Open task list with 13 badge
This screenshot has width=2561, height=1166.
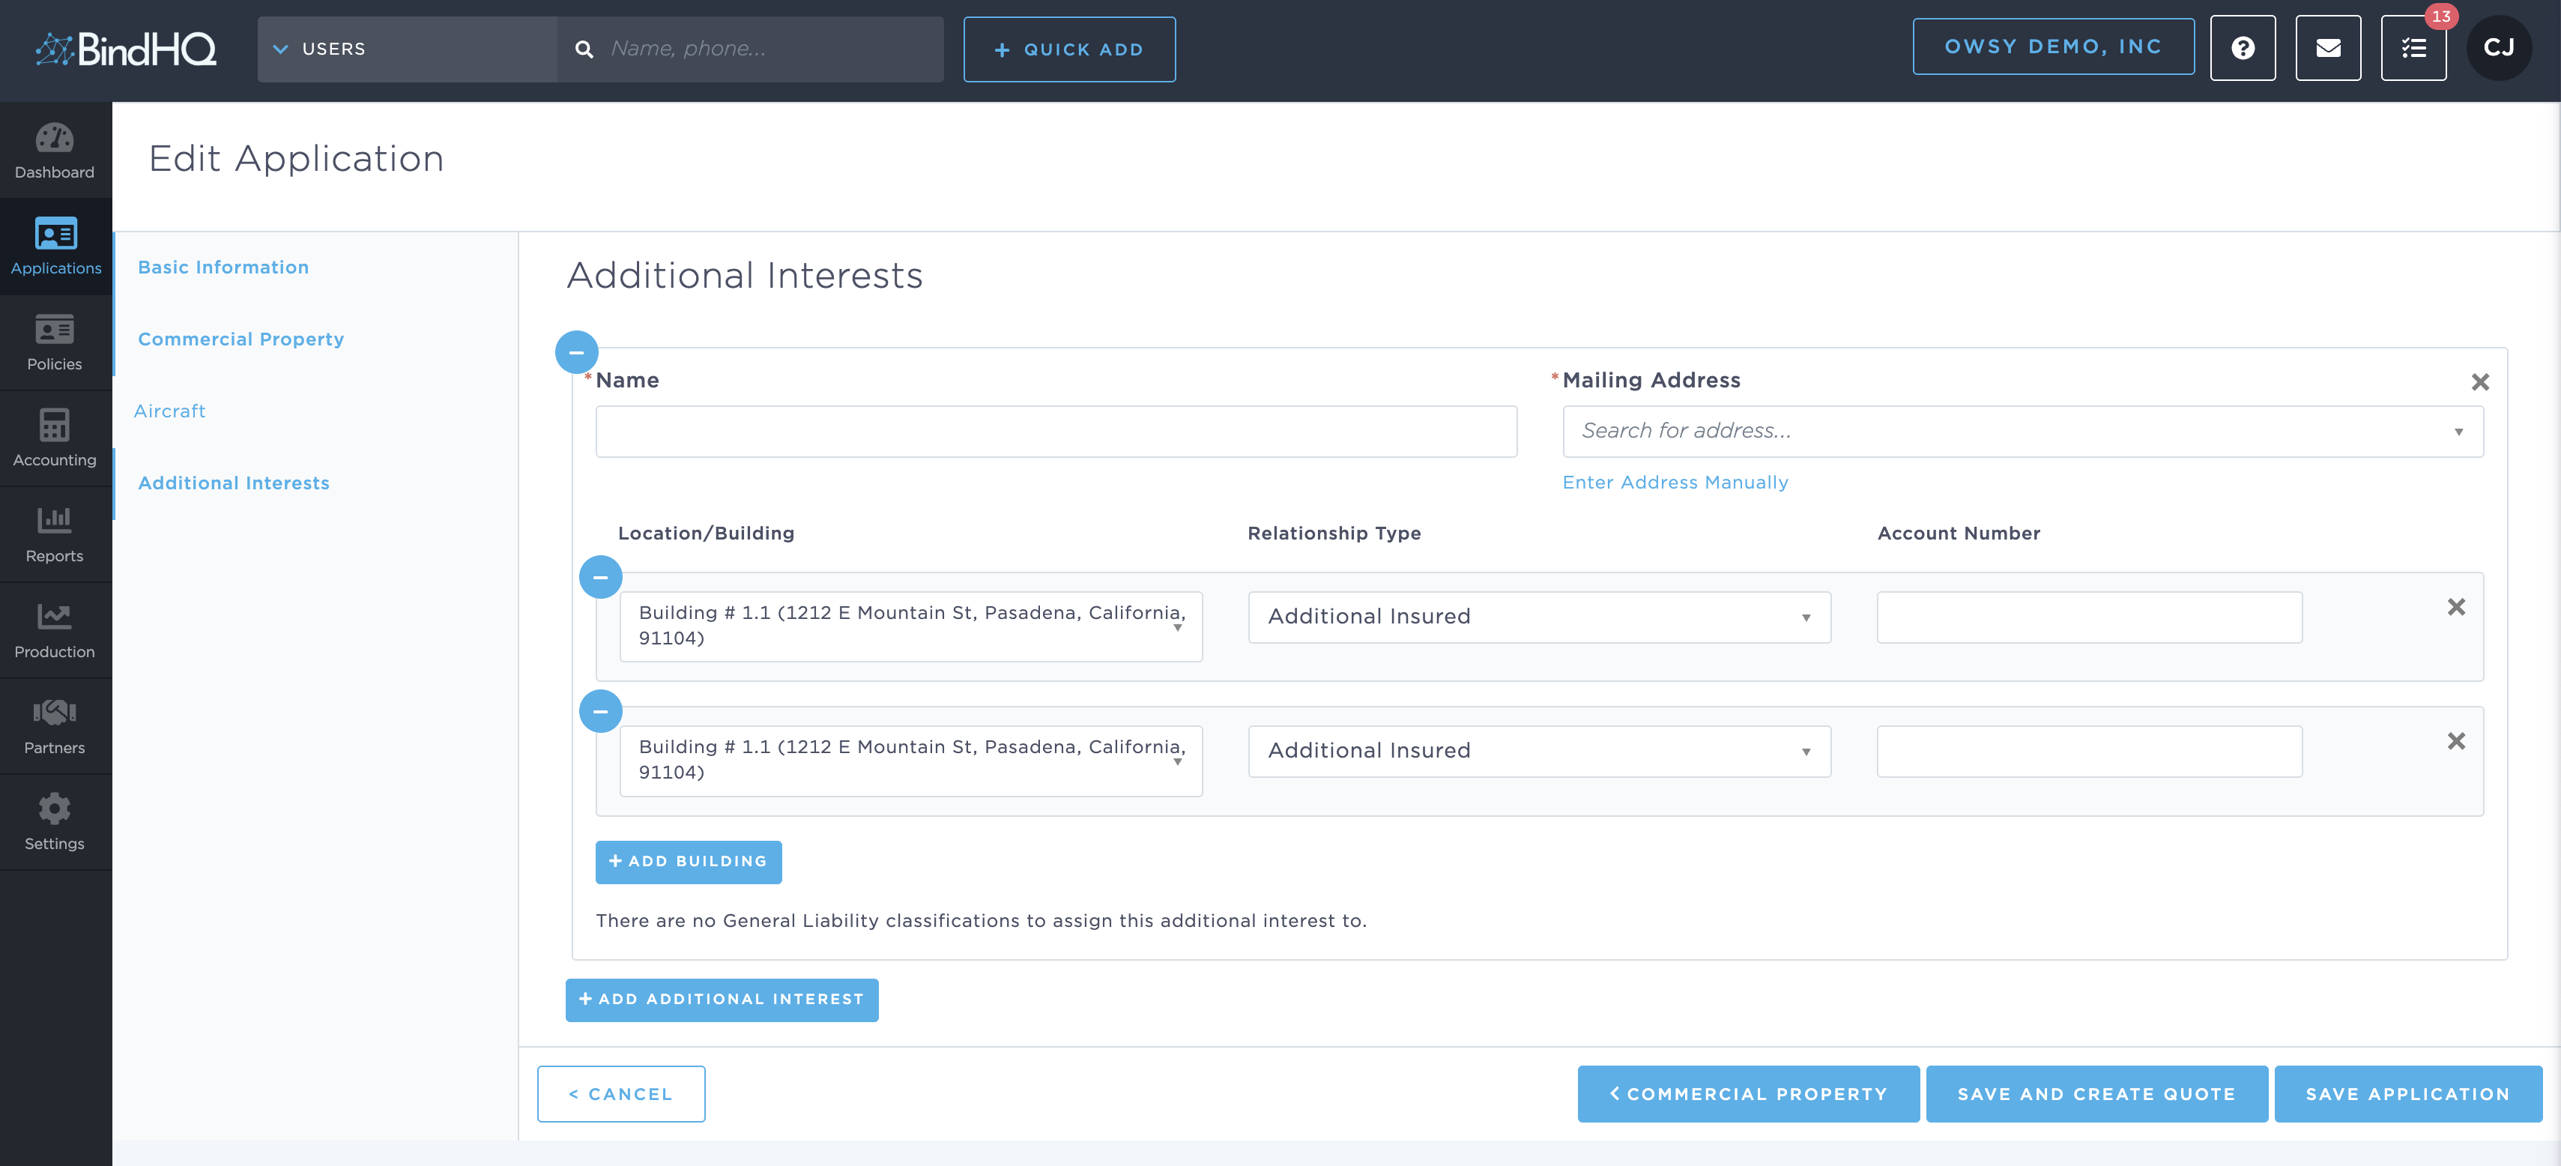tap(2413, 49)
